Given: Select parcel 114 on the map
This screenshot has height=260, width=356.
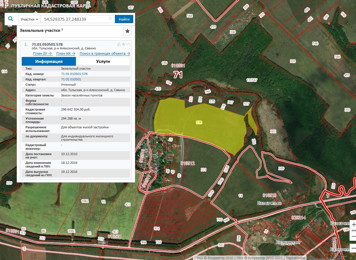Looking at the screenshot, I should pyautogui.click(x=4, y=72).
